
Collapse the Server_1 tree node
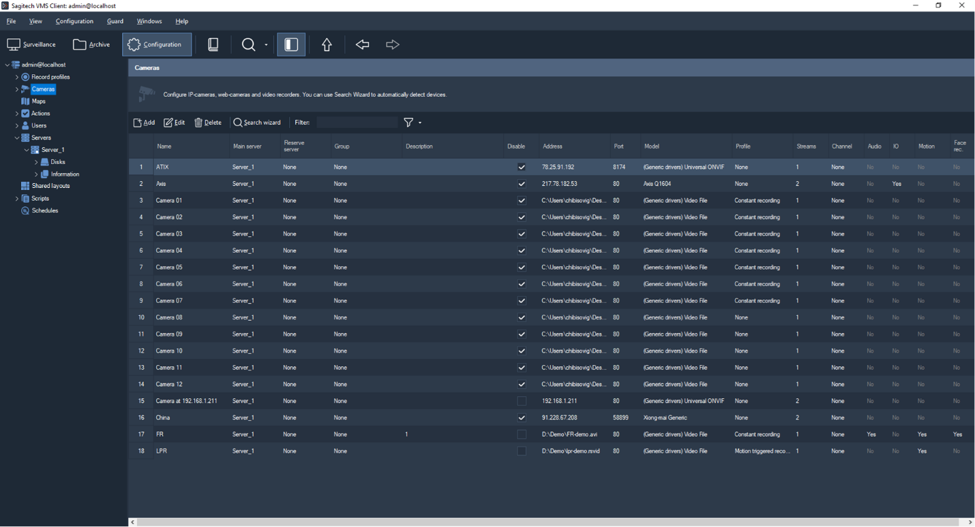coord(27,150)
